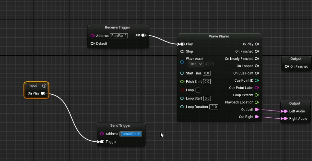Click the Output Right Audio input pin

click(x=285, y=119)
